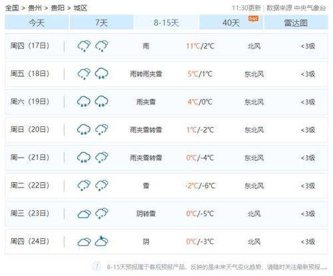Click the 0℃/-3℃ temperature value

[x=200, y=241]
